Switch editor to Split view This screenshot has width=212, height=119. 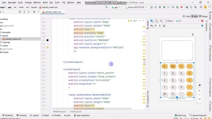click(x=194, y=16)
